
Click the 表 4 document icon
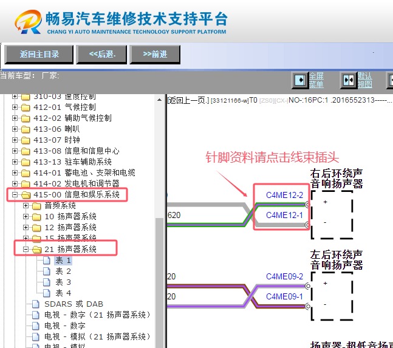pyautogui.click(x=47, y=293)
